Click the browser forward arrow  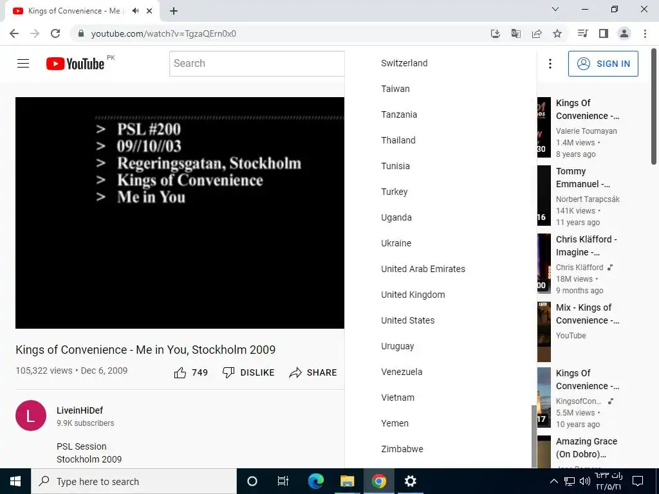[x=35, y=33]
